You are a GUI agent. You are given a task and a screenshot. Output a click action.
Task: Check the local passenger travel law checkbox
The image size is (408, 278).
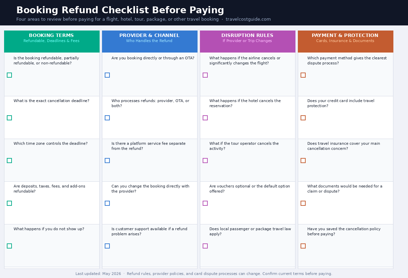[205, 246]
